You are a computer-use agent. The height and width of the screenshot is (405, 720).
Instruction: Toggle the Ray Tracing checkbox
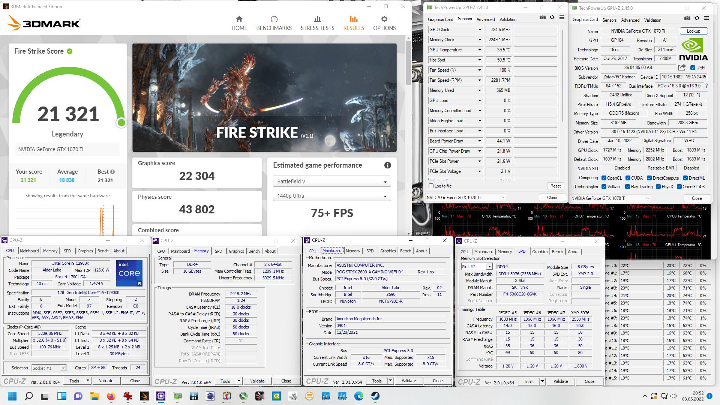click(x=627, y=187)
